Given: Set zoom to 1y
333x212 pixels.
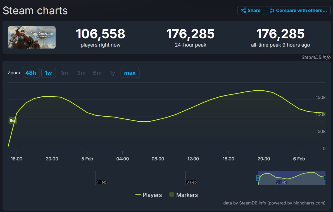Looking at the screenshot, I should click(112, 73).
